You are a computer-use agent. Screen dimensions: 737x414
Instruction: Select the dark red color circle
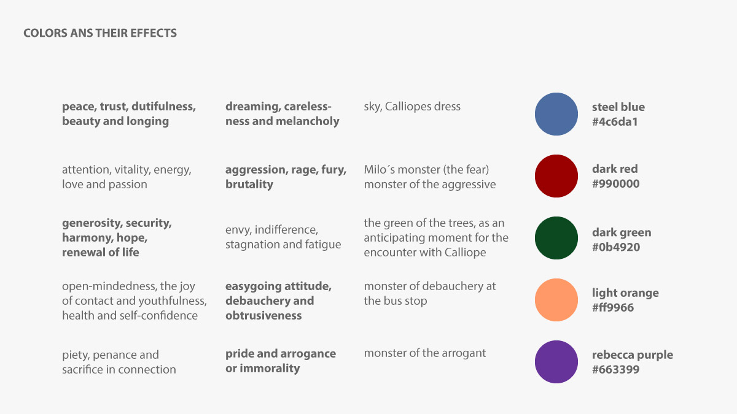coord(556,176)
